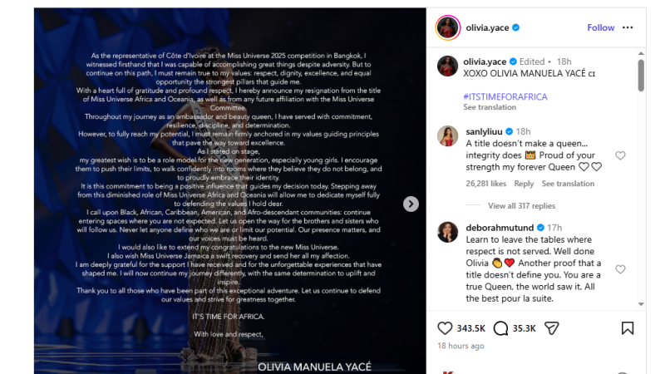665x374 pixels.
Task: See translation of sanlyliuu's comment
Action: pos(568,184)
